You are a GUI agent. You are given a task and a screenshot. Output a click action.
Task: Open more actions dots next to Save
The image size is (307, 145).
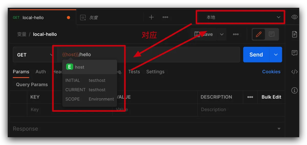pyautogui.click(x=236, y=34)
